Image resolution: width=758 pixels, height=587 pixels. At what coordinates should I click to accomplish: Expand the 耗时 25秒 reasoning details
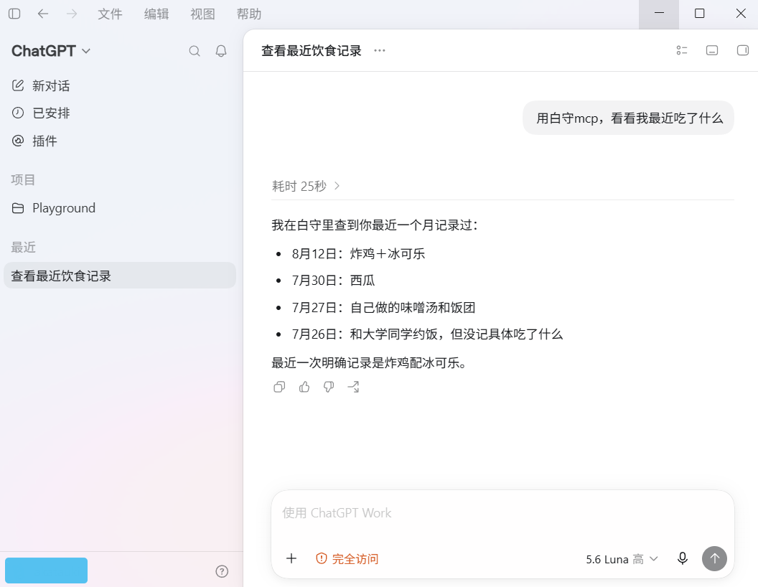[x=306, y=186]
